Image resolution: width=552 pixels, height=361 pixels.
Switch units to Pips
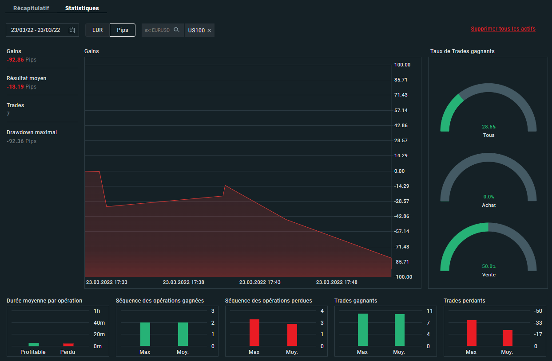122,30
